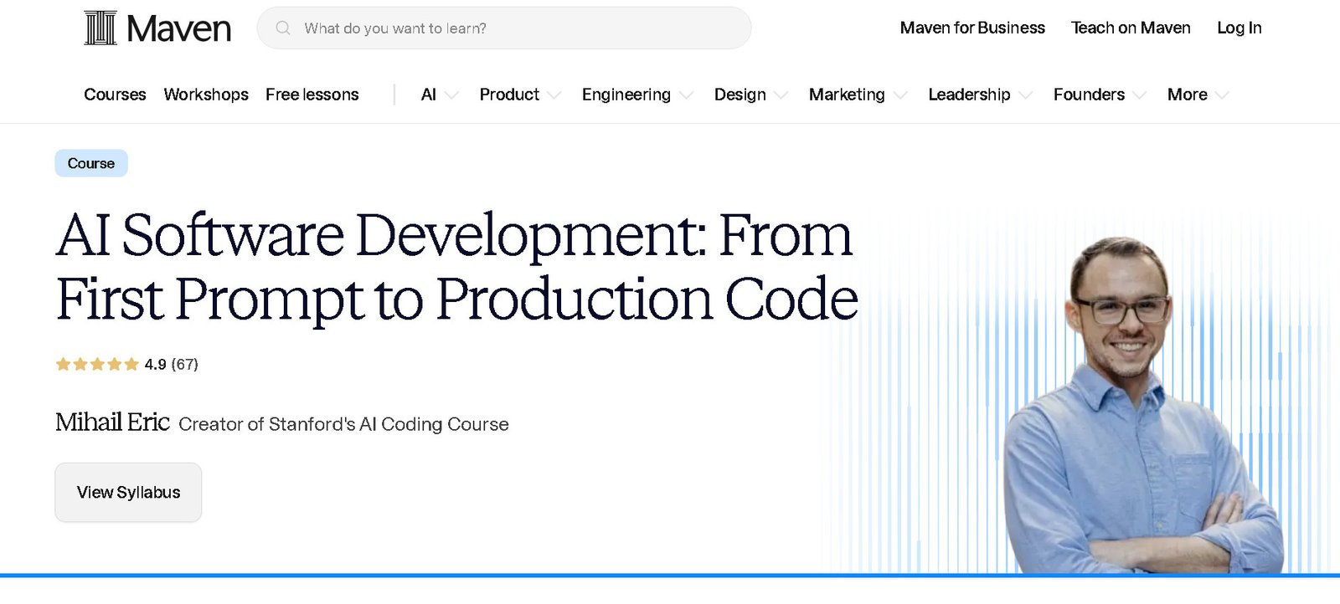Open Free lessons

(x=312, y=95)
